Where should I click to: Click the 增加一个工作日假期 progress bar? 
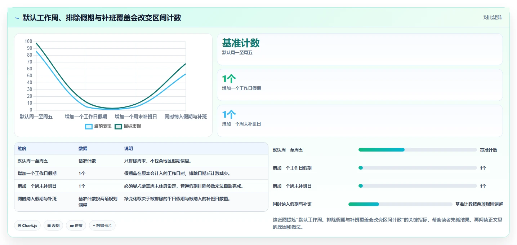[418, 168]
